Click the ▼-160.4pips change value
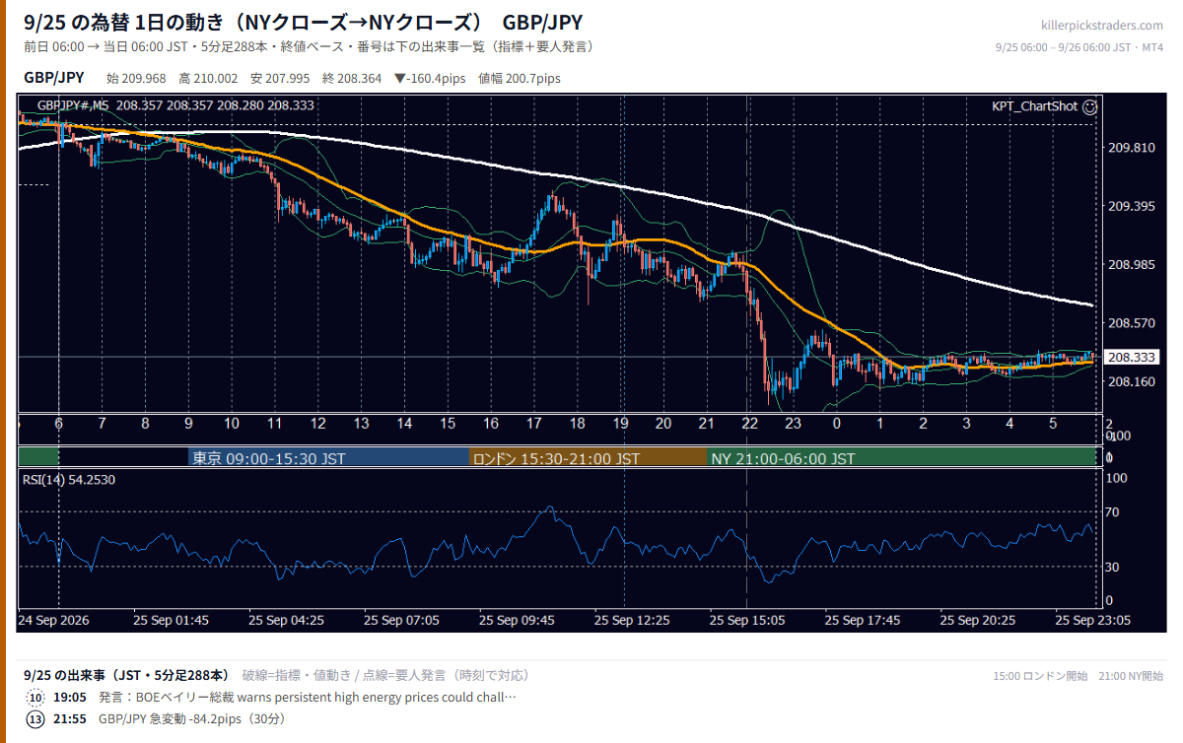Image resolution: width=1183 pixels, height=743 pixels. pyautogui.click(x=431, y=79)
